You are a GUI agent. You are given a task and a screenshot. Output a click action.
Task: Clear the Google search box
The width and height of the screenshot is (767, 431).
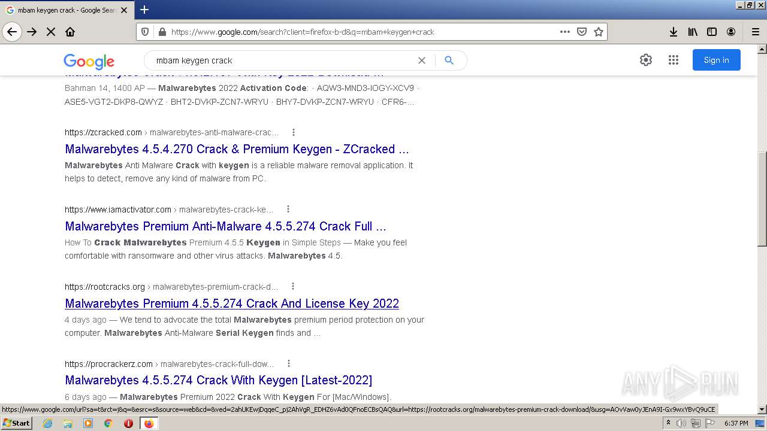tap(422, 60)
